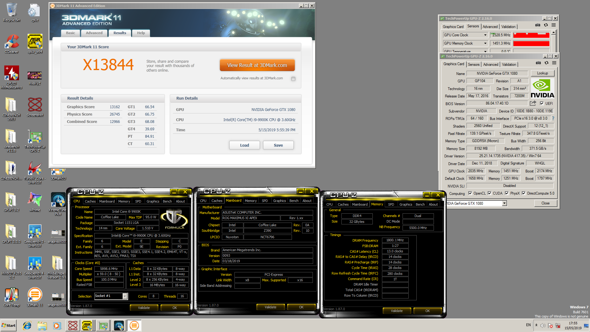
Task: Open the Socket #1 Selection dropdown in CPU-Z
Action: click(x=125, y=296)
